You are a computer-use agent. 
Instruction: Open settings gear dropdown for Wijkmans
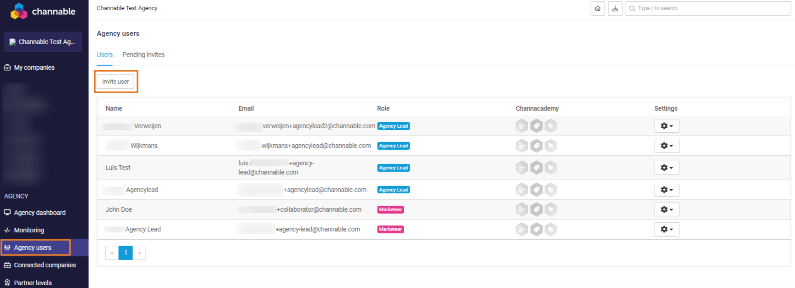667,146
